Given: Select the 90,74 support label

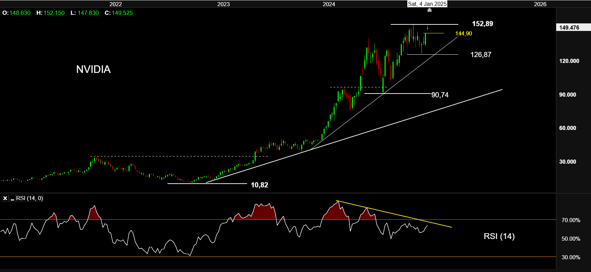Looking at the screenshot, I should click(440, 95).
